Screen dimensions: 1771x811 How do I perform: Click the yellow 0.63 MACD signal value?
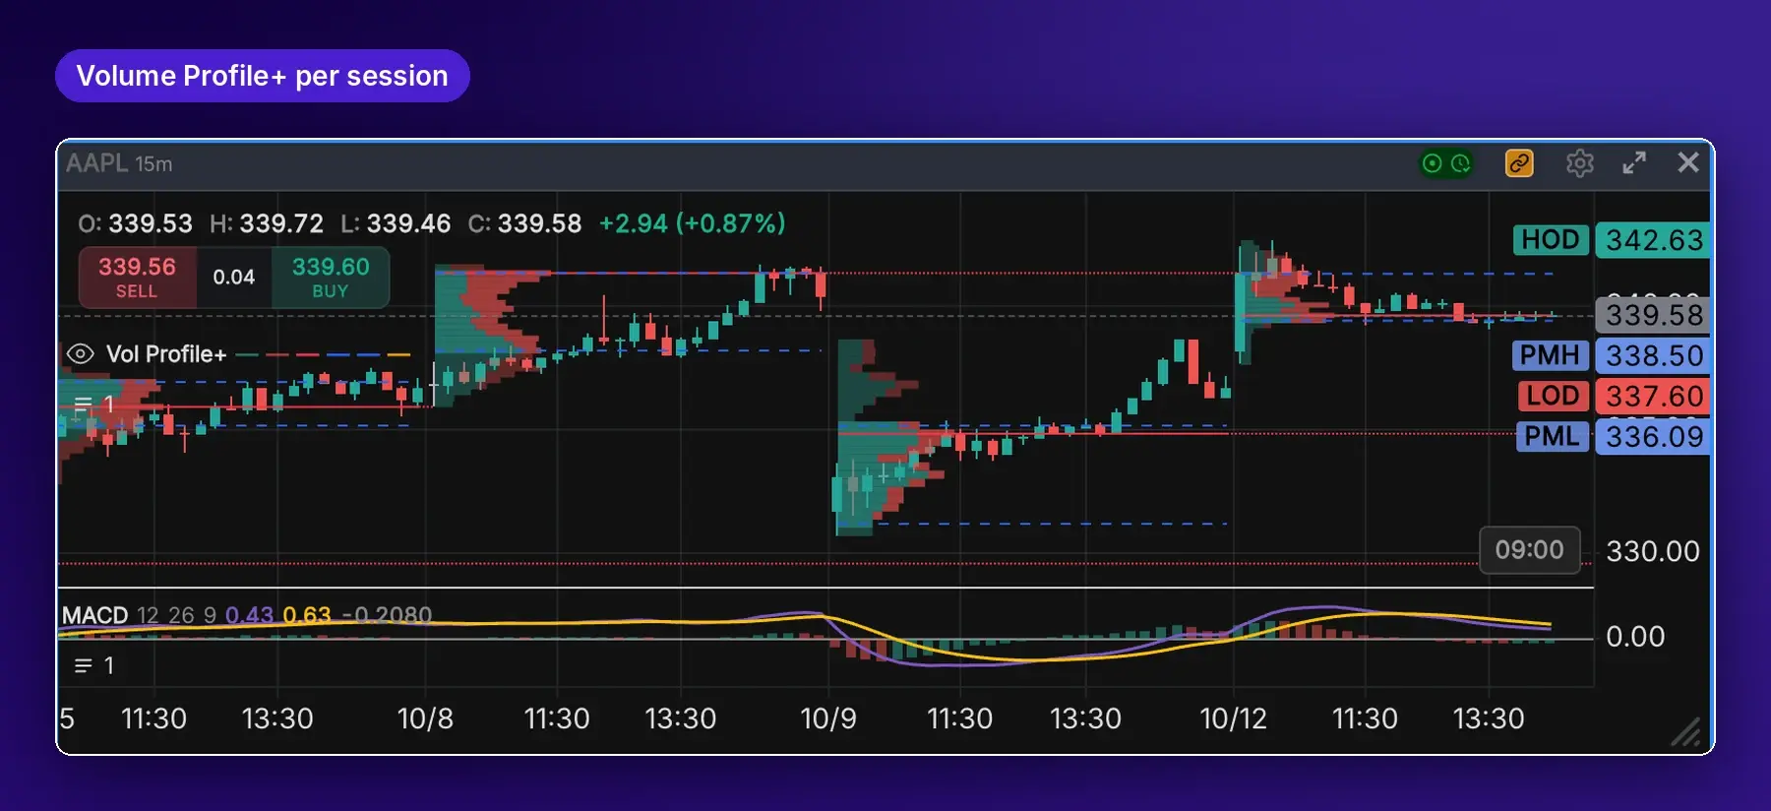[307, 615]
